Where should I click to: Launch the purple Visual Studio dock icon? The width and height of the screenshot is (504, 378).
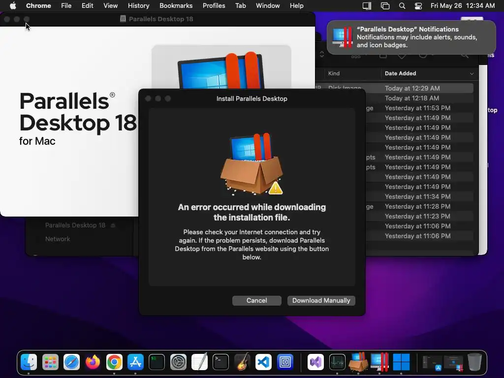pyautogui.click(x=315, y=362)
